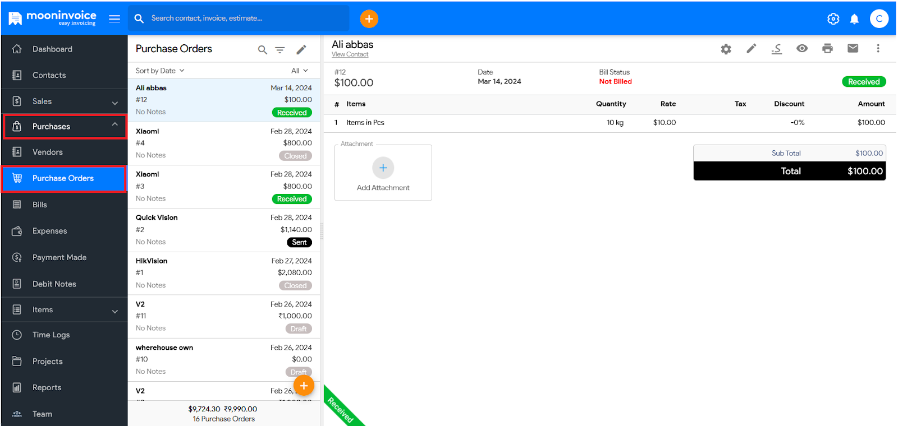Open the three-dot more options menu
The image size is (898, 426).
(x=878, y=48)
